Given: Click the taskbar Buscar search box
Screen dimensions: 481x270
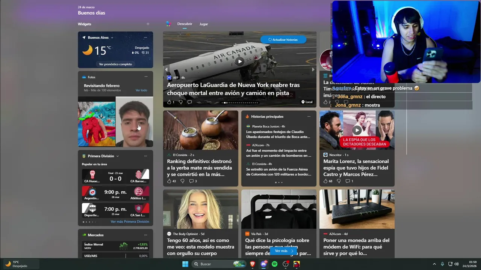Looking at the screenshot, I should point(219,264).
